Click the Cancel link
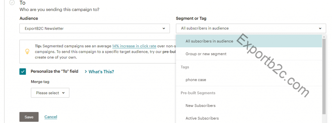 51,117
